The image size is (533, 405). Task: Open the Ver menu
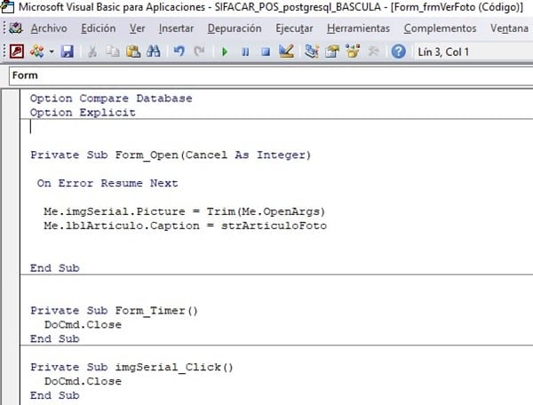coord(137,28)
